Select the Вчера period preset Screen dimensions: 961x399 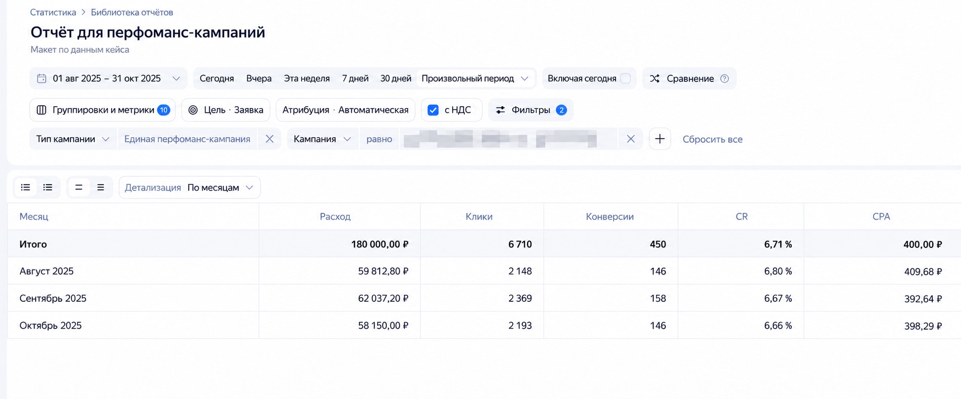[x=259, y=79]
